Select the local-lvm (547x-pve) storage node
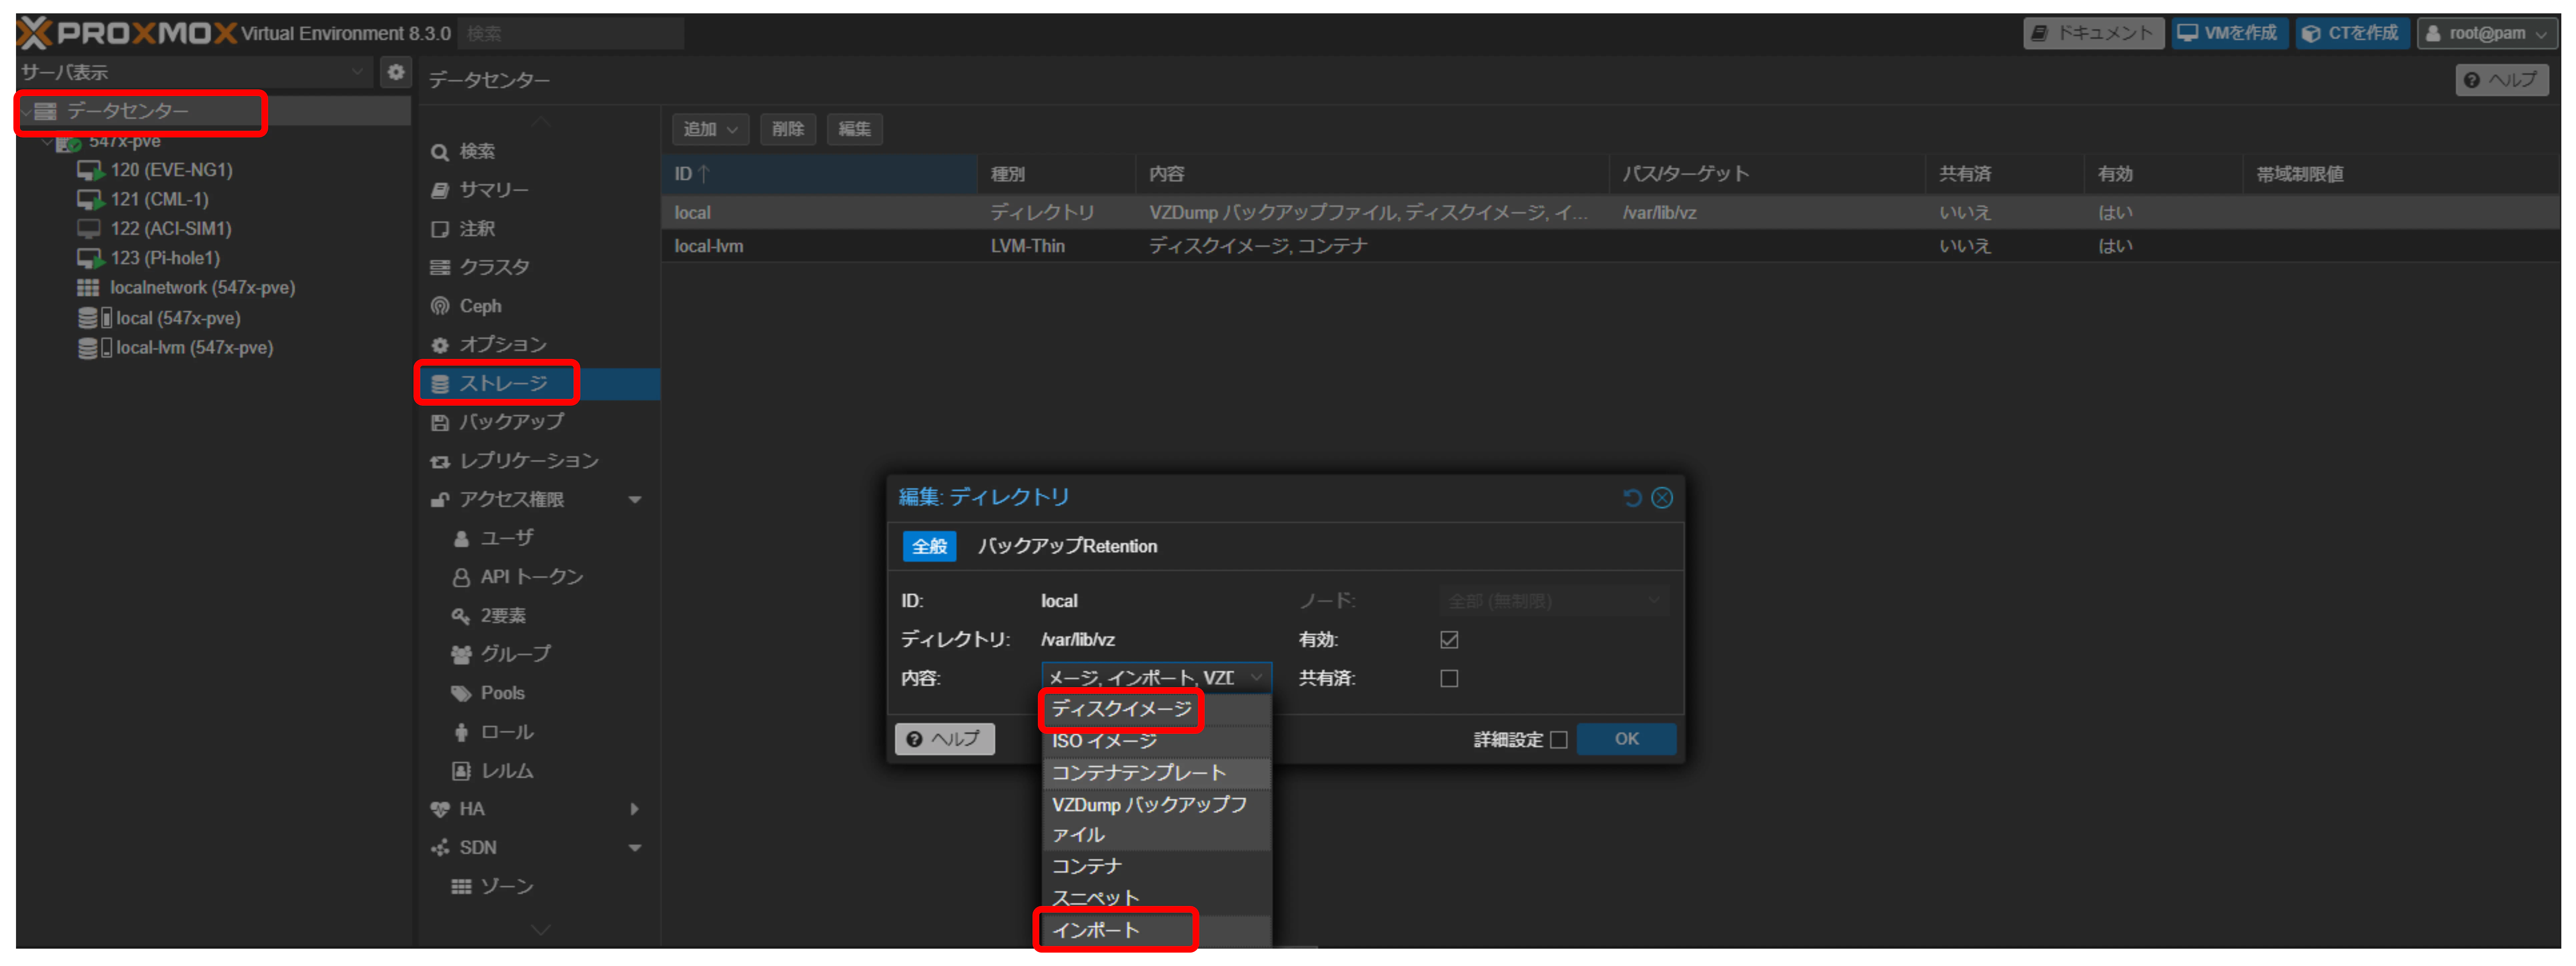This screenshot has width=2576, height=966. point(194,348)
